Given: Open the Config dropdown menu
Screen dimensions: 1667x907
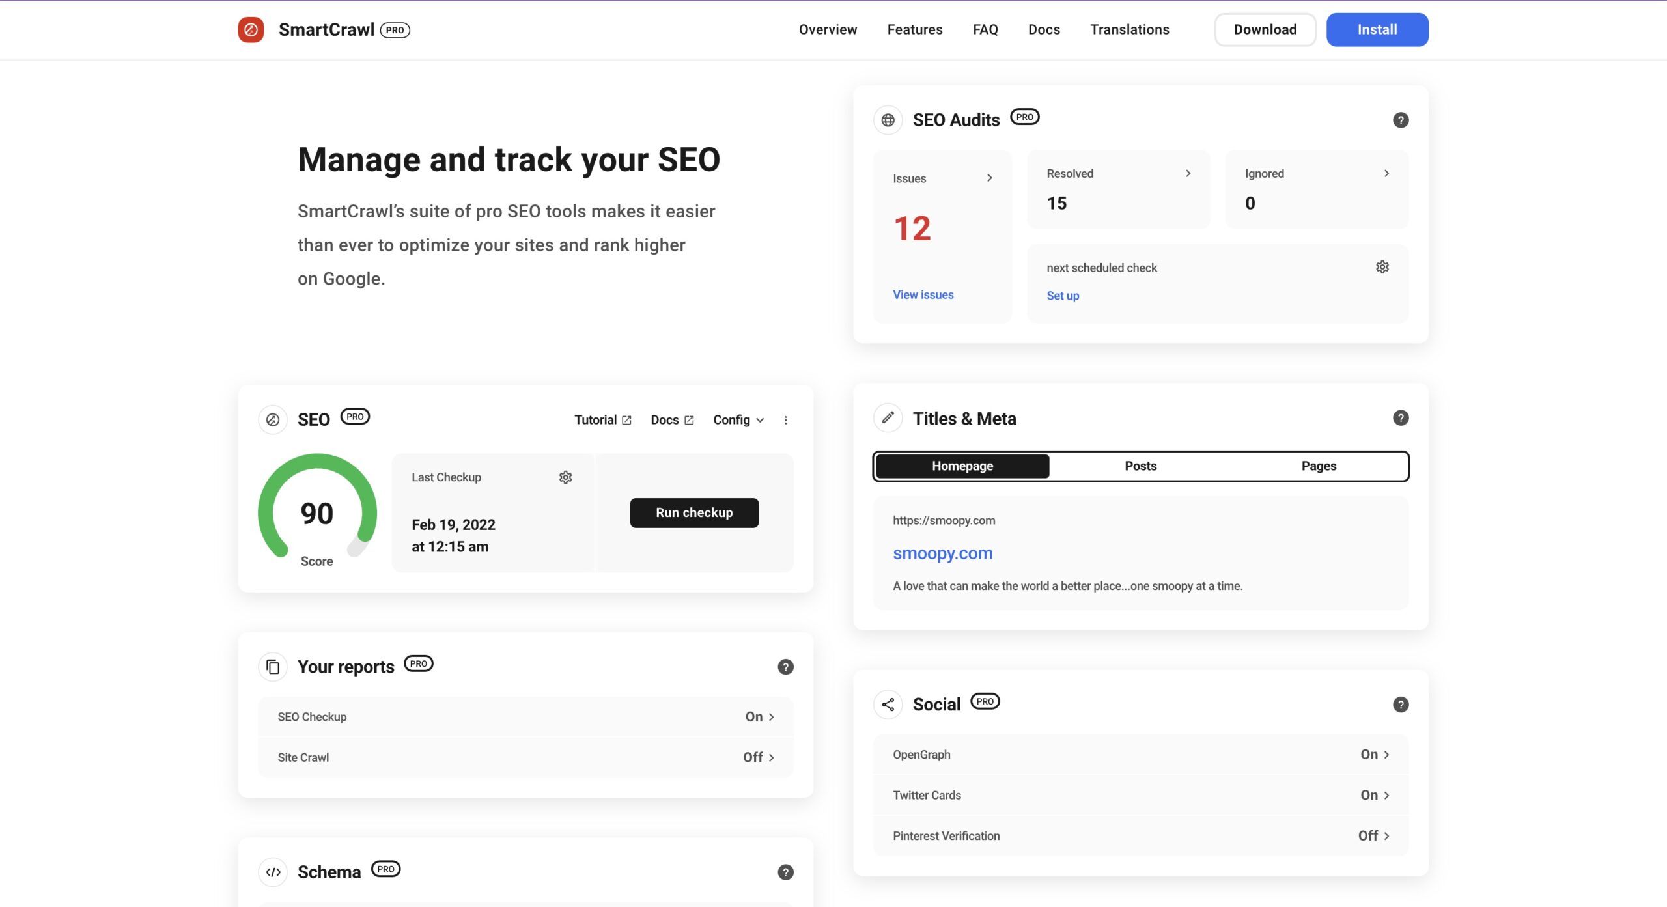Looking at the screenshot, I should pos(738,419).
